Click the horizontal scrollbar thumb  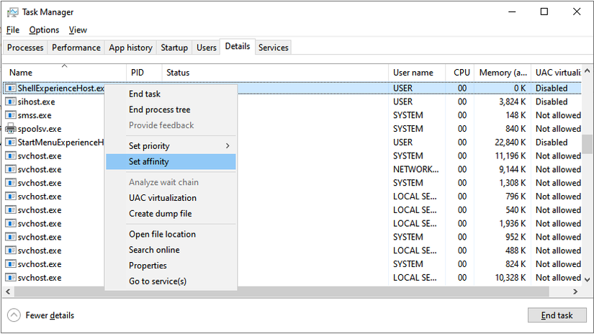click(x=282, y=292)
